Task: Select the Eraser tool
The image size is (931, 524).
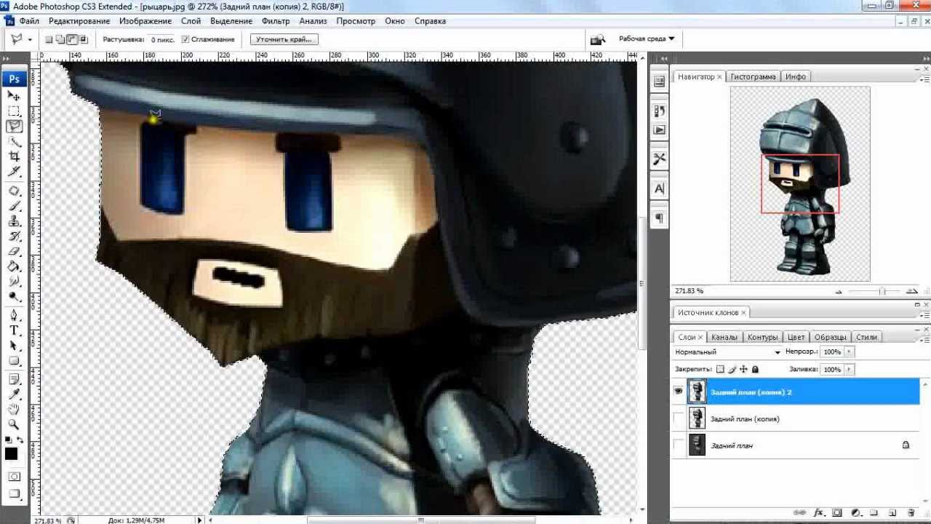Action: coord(14,252)
